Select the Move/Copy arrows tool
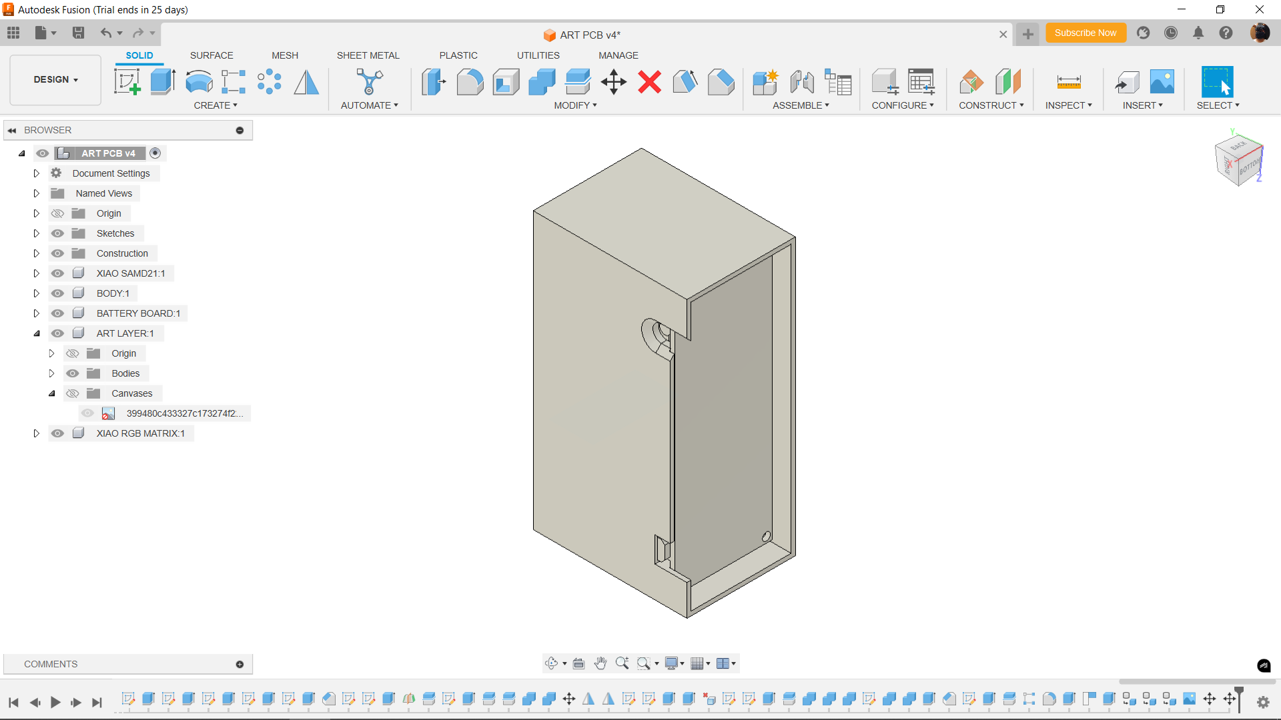 613,82
